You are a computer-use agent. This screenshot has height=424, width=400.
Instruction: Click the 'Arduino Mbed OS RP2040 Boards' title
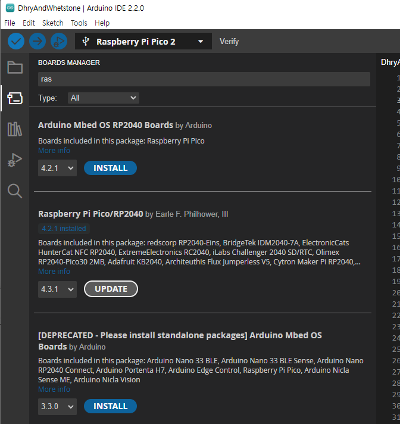(x=105, y=125)
